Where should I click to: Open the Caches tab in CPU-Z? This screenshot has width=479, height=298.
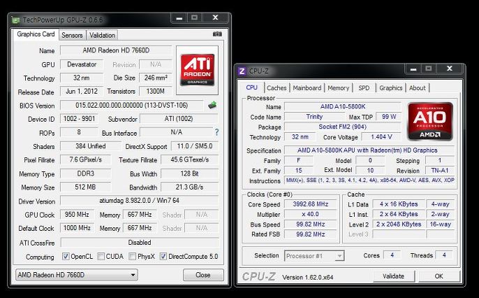(277, 88)
